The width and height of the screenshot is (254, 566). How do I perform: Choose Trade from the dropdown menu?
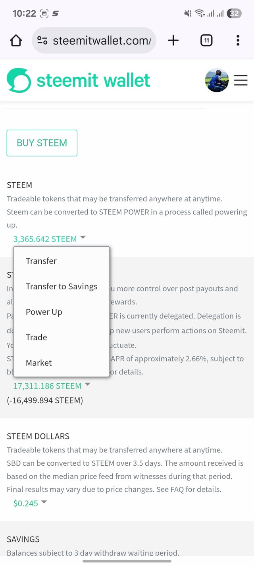click(37, 338)
